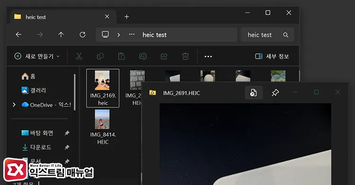Click the navigation pane scrollbar
Viewport: 355px width, 185px height.
74,92
